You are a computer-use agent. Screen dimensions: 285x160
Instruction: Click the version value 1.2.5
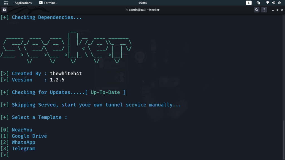tap(57, 80)
